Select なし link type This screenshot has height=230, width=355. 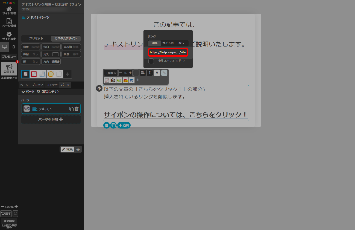coord(181,43)
